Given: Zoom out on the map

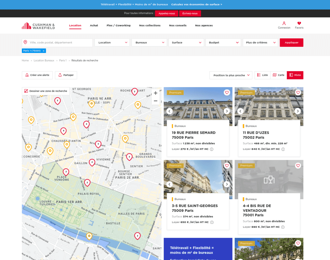Looking at the screenshot, I should pos(155,101).
